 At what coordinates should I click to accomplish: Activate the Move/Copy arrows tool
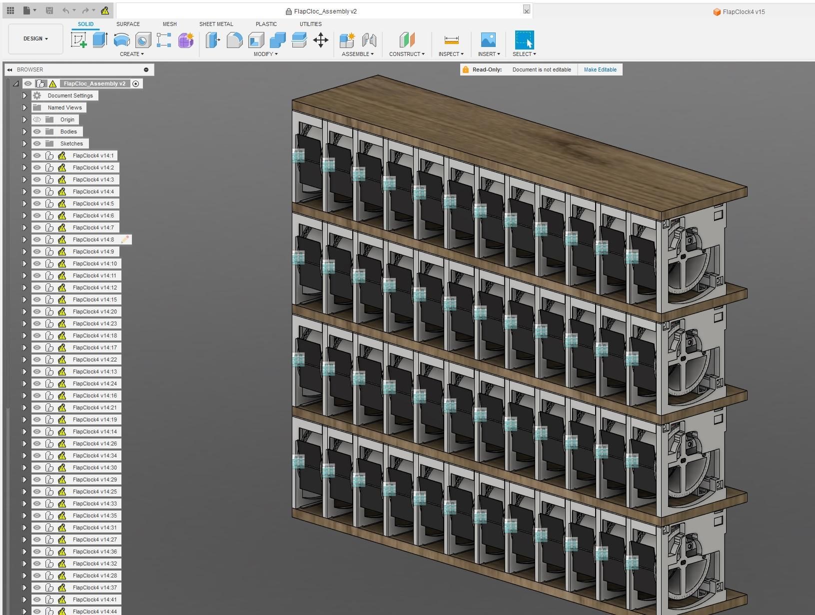[320, 40]
